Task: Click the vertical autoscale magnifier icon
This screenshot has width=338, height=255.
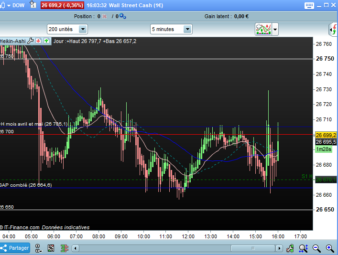Action: click(303, 248)
